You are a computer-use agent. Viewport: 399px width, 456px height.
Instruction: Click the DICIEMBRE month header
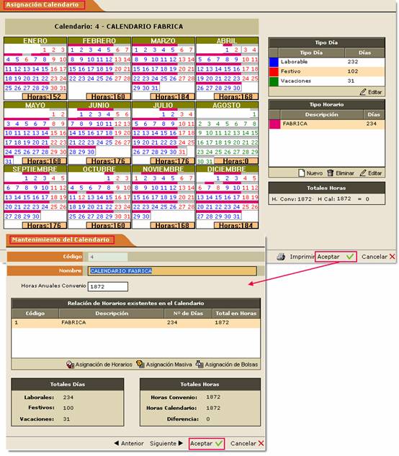click(227, 169)
